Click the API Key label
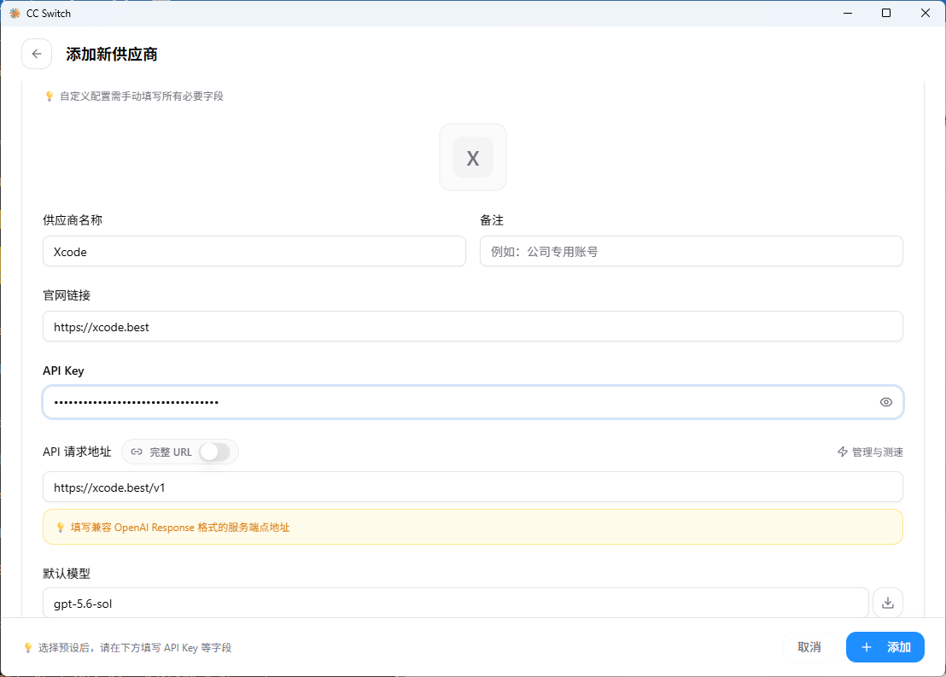 63,371
